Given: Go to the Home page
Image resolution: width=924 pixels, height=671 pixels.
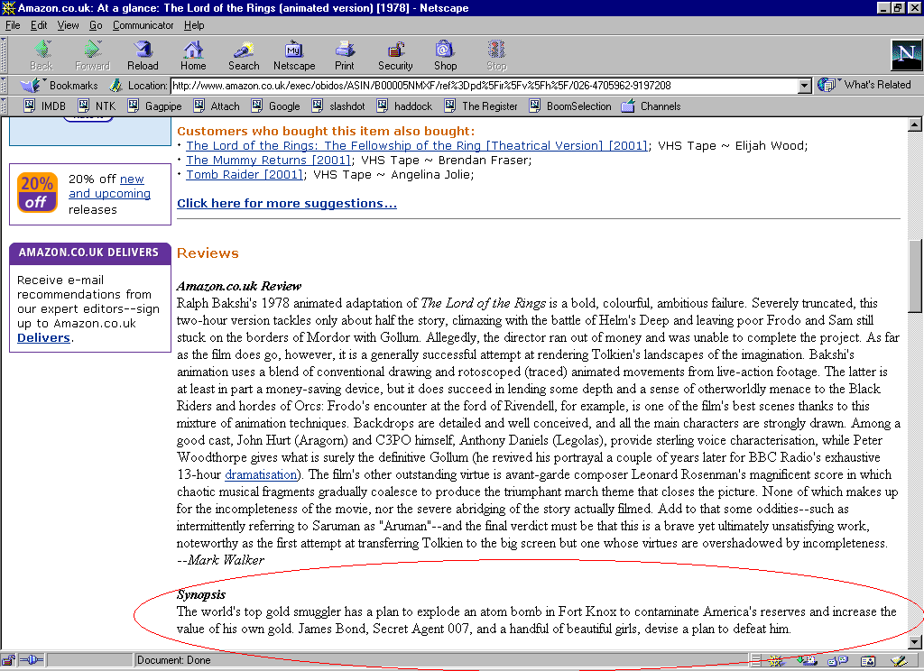Looking at the screenshot, I should [193, 55].
